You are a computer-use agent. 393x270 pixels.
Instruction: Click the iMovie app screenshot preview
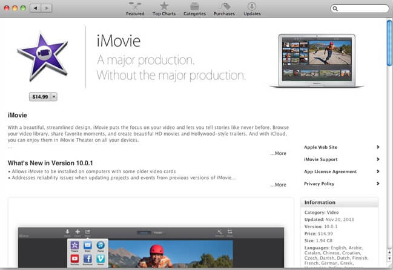(x=151, y=248)
